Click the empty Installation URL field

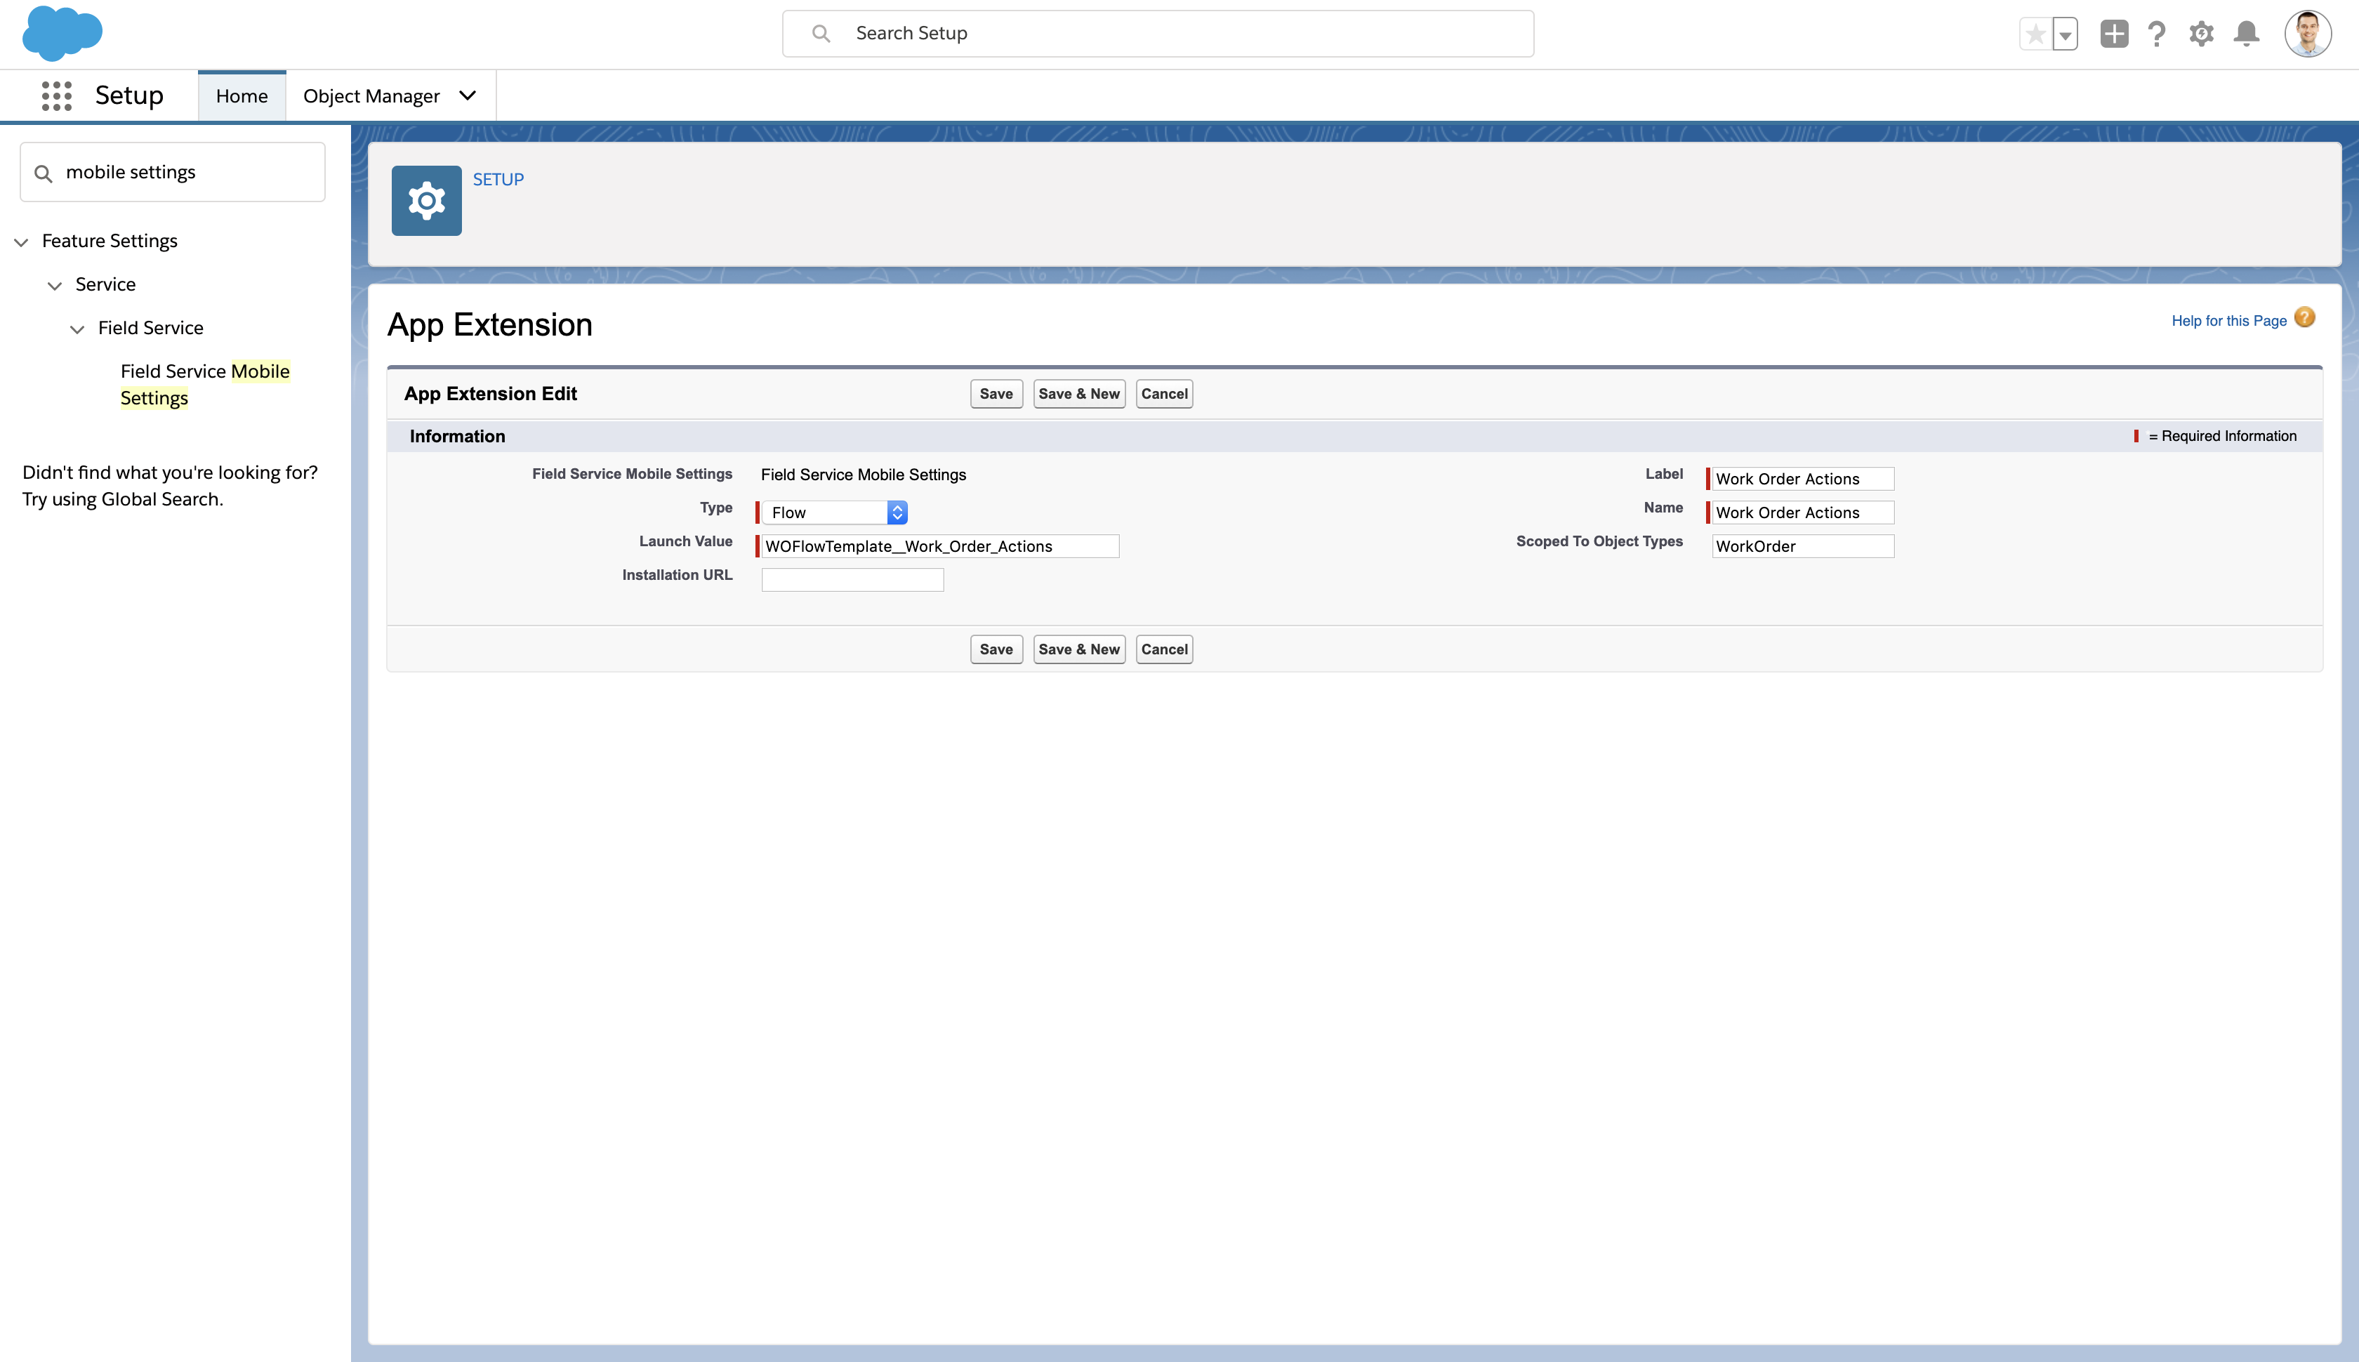[852, 580]
